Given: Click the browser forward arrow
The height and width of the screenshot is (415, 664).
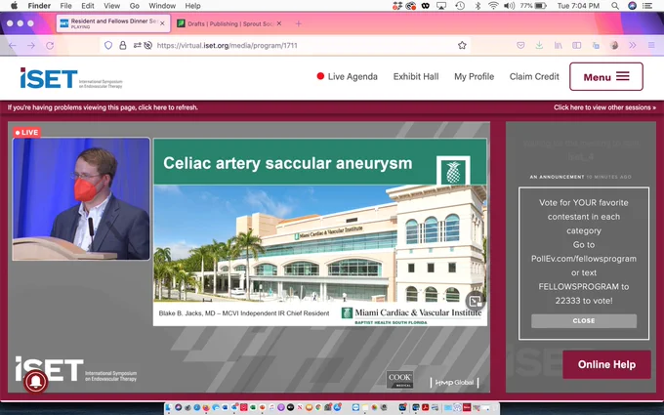Looking at the screenshot, I should click(31, 45).
